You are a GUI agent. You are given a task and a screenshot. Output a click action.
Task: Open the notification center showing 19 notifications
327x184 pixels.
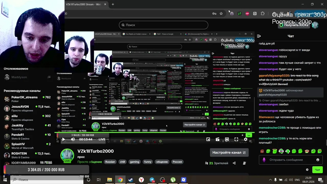click(321, 180)
